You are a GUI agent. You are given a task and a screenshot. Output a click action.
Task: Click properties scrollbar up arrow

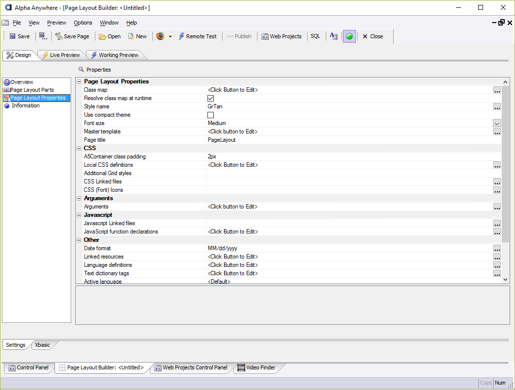[506, 81]
